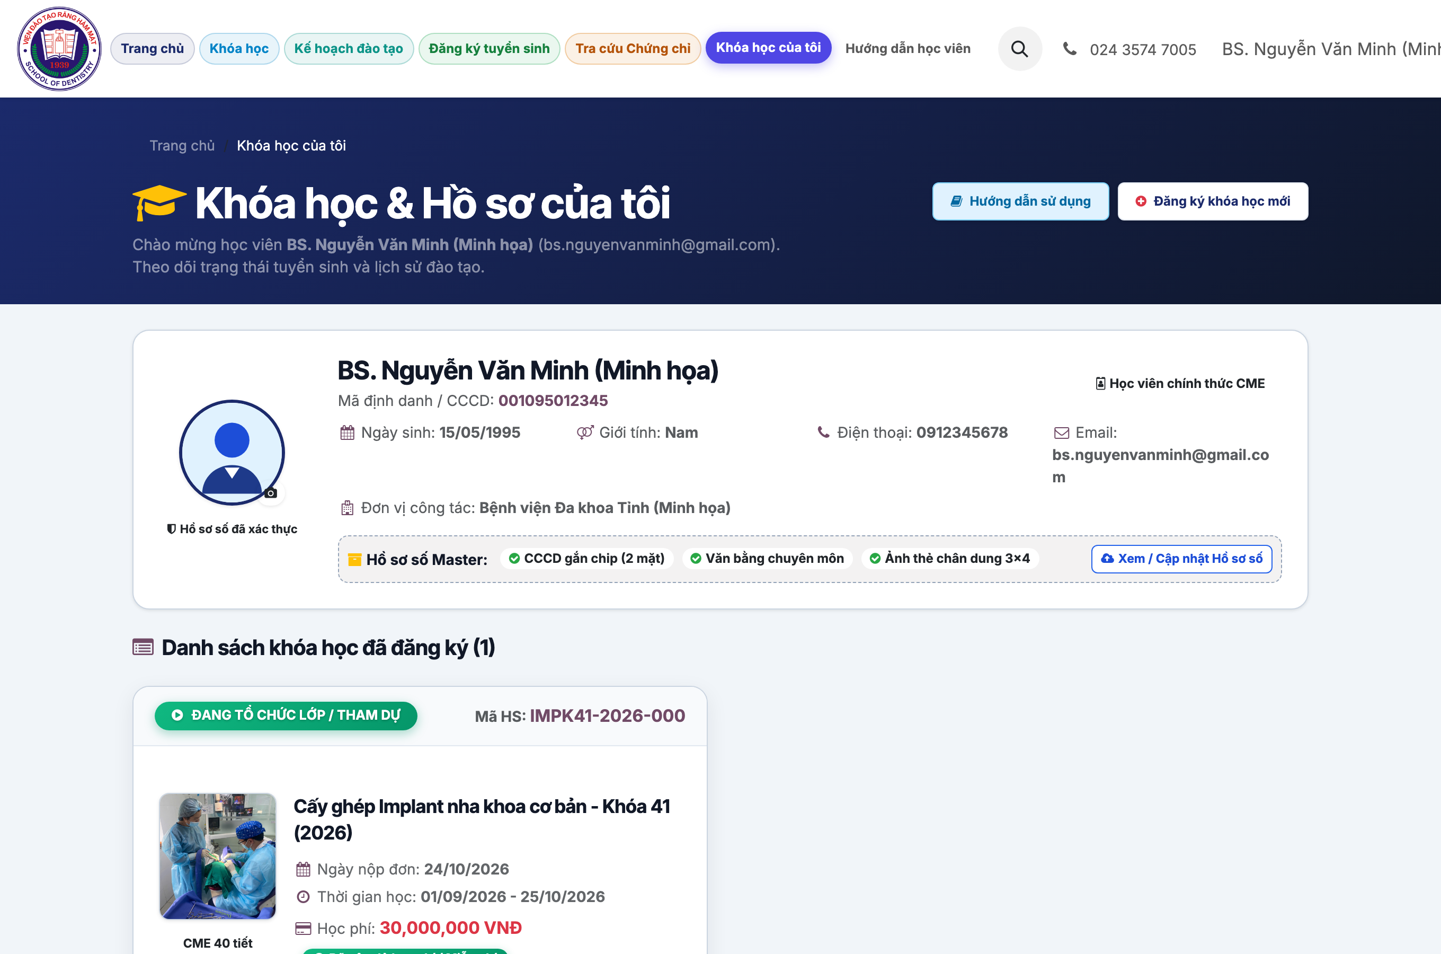Image resolution: width=1441 pixels, height=954 pixels.
Task: Open Kế hoạch đào tạo menu
Action: pos(349,49)
